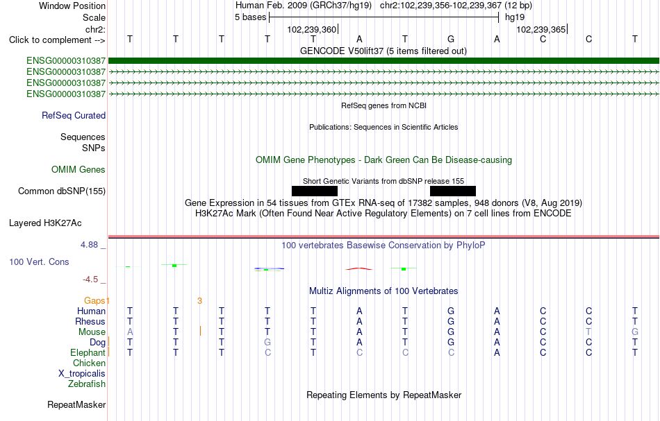The height and width of the screenshot is (421, 660).
Task: Open the 'RefSeq genes from NCBI' track title
Action: pyautogui.click(x=383, y=105)
